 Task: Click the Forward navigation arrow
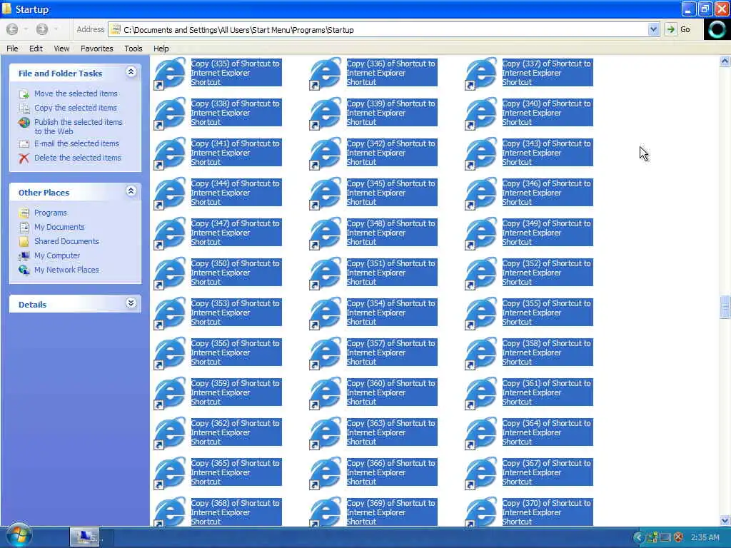click(x=42, y=29)
